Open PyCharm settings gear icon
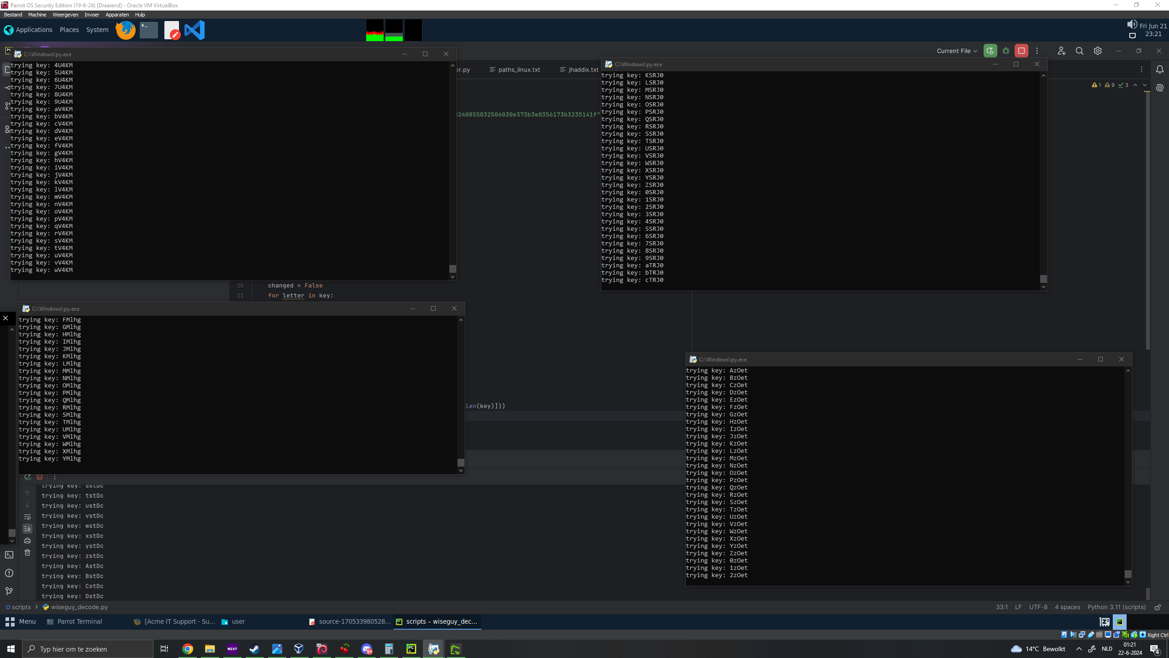Image resolution: width=1169 pixels, height=658 pixels. (x=1098, y=51)
